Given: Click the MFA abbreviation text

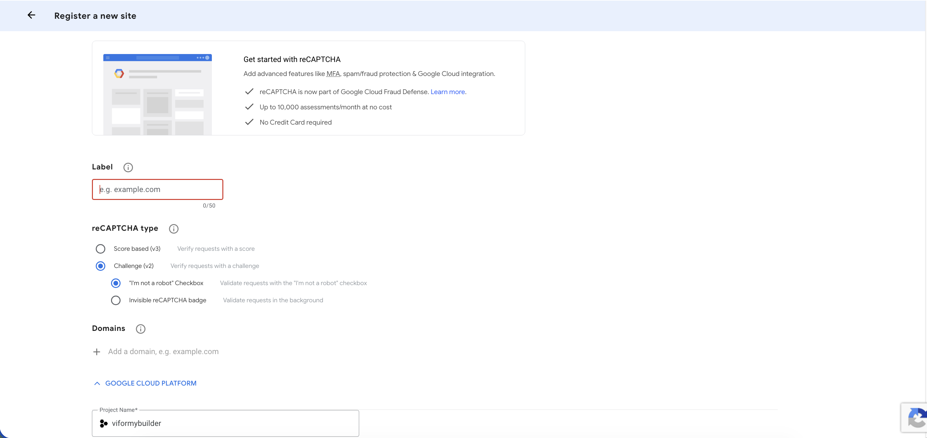Looking at the screenshot, I should 333,74.
